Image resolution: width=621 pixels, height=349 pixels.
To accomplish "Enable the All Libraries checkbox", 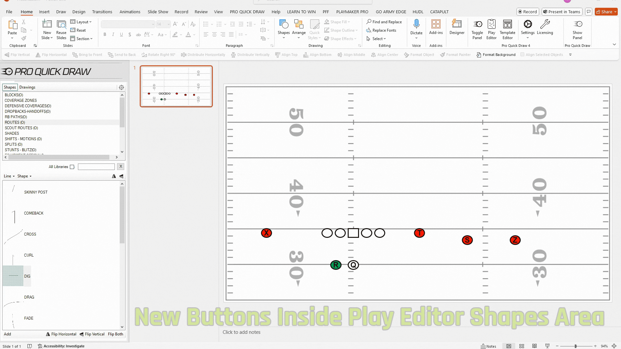I will point(72,167).
